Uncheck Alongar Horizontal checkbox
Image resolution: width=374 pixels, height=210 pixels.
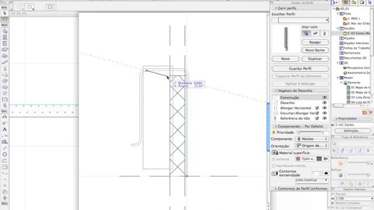pos(317,108)
